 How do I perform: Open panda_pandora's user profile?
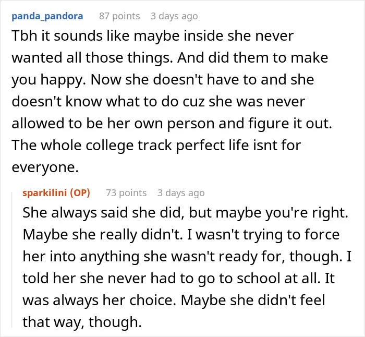pyautogui.click(x=47, y=16)
